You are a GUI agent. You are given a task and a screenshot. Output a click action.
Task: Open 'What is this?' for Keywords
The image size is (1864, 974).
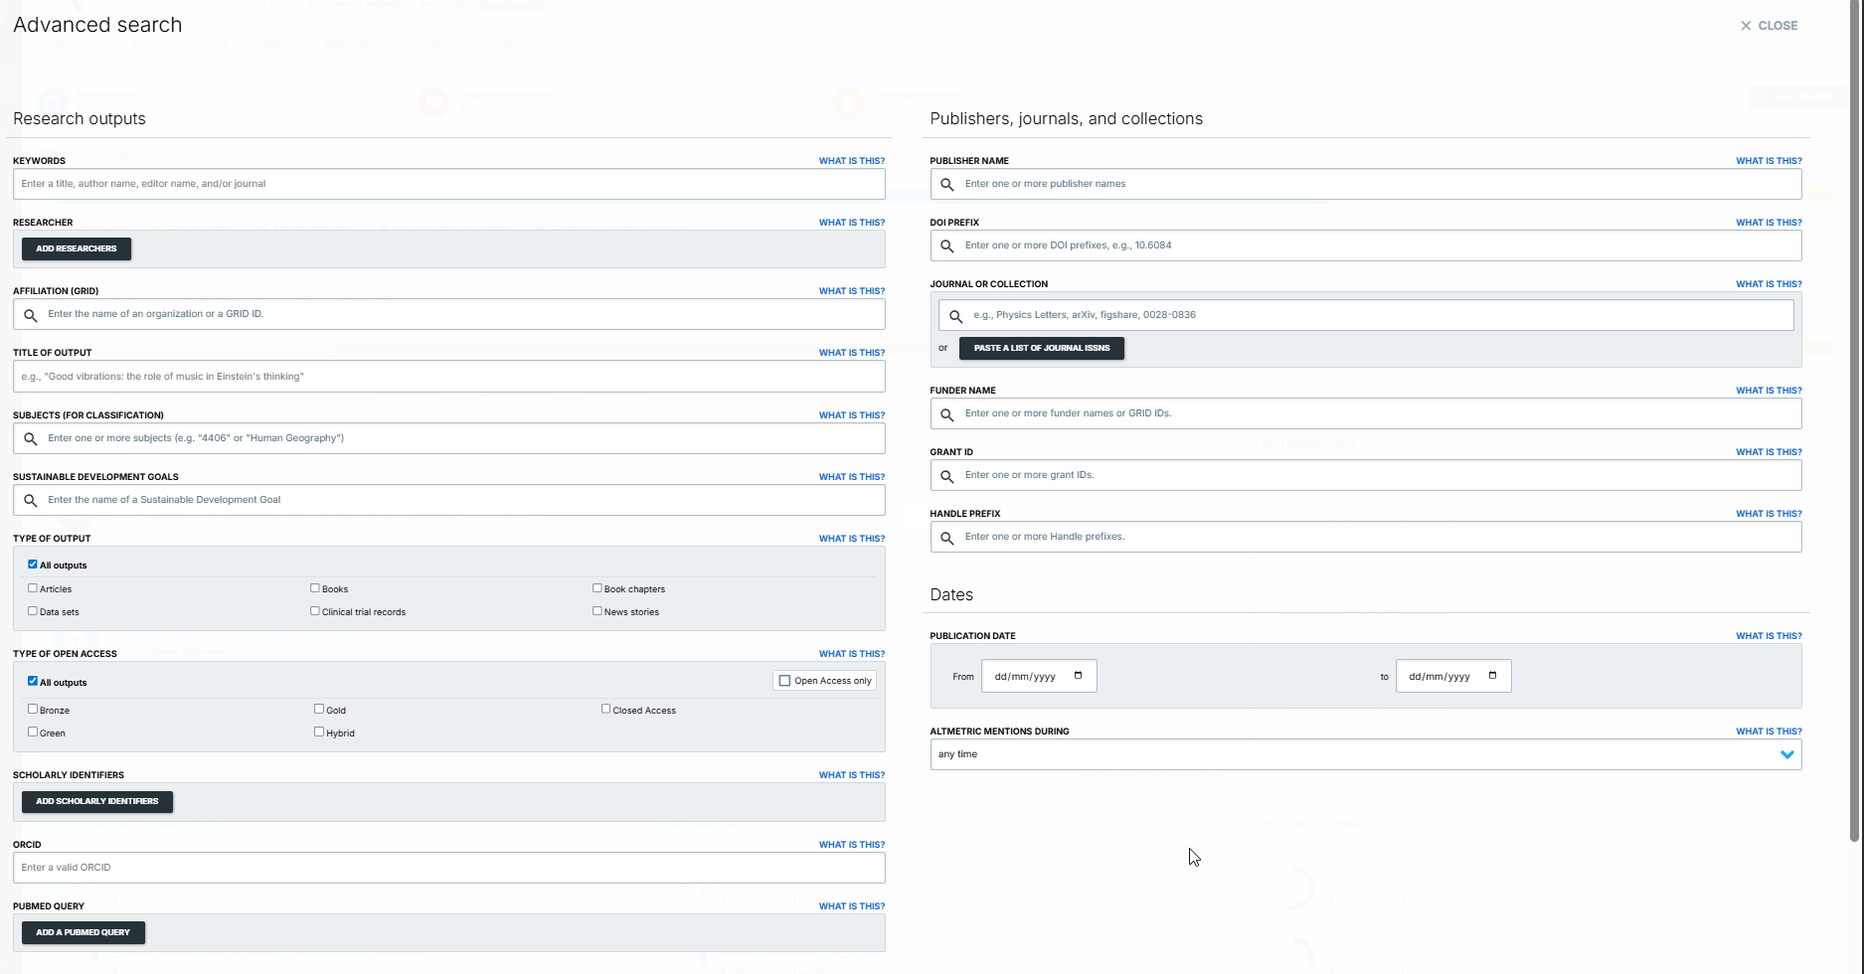tap(852, 161)
